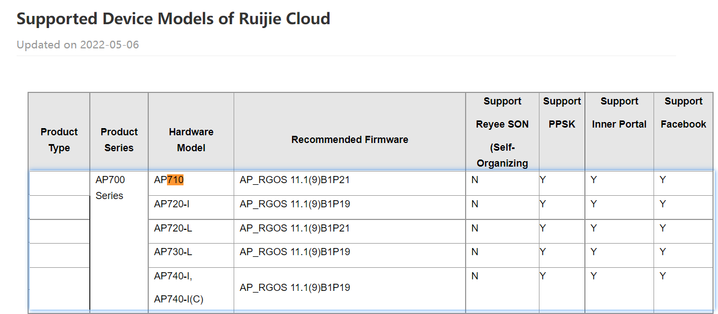
Task: Click the Facebook 'Y' value for AP730-L
Action: click(x=663, y=252)
